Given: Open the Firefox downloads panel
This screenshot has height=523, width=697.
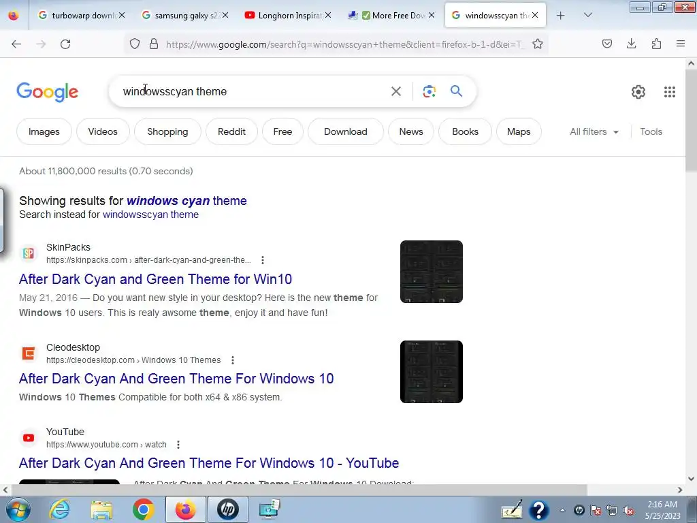Looking at the screenshot, I should [631, 44].
